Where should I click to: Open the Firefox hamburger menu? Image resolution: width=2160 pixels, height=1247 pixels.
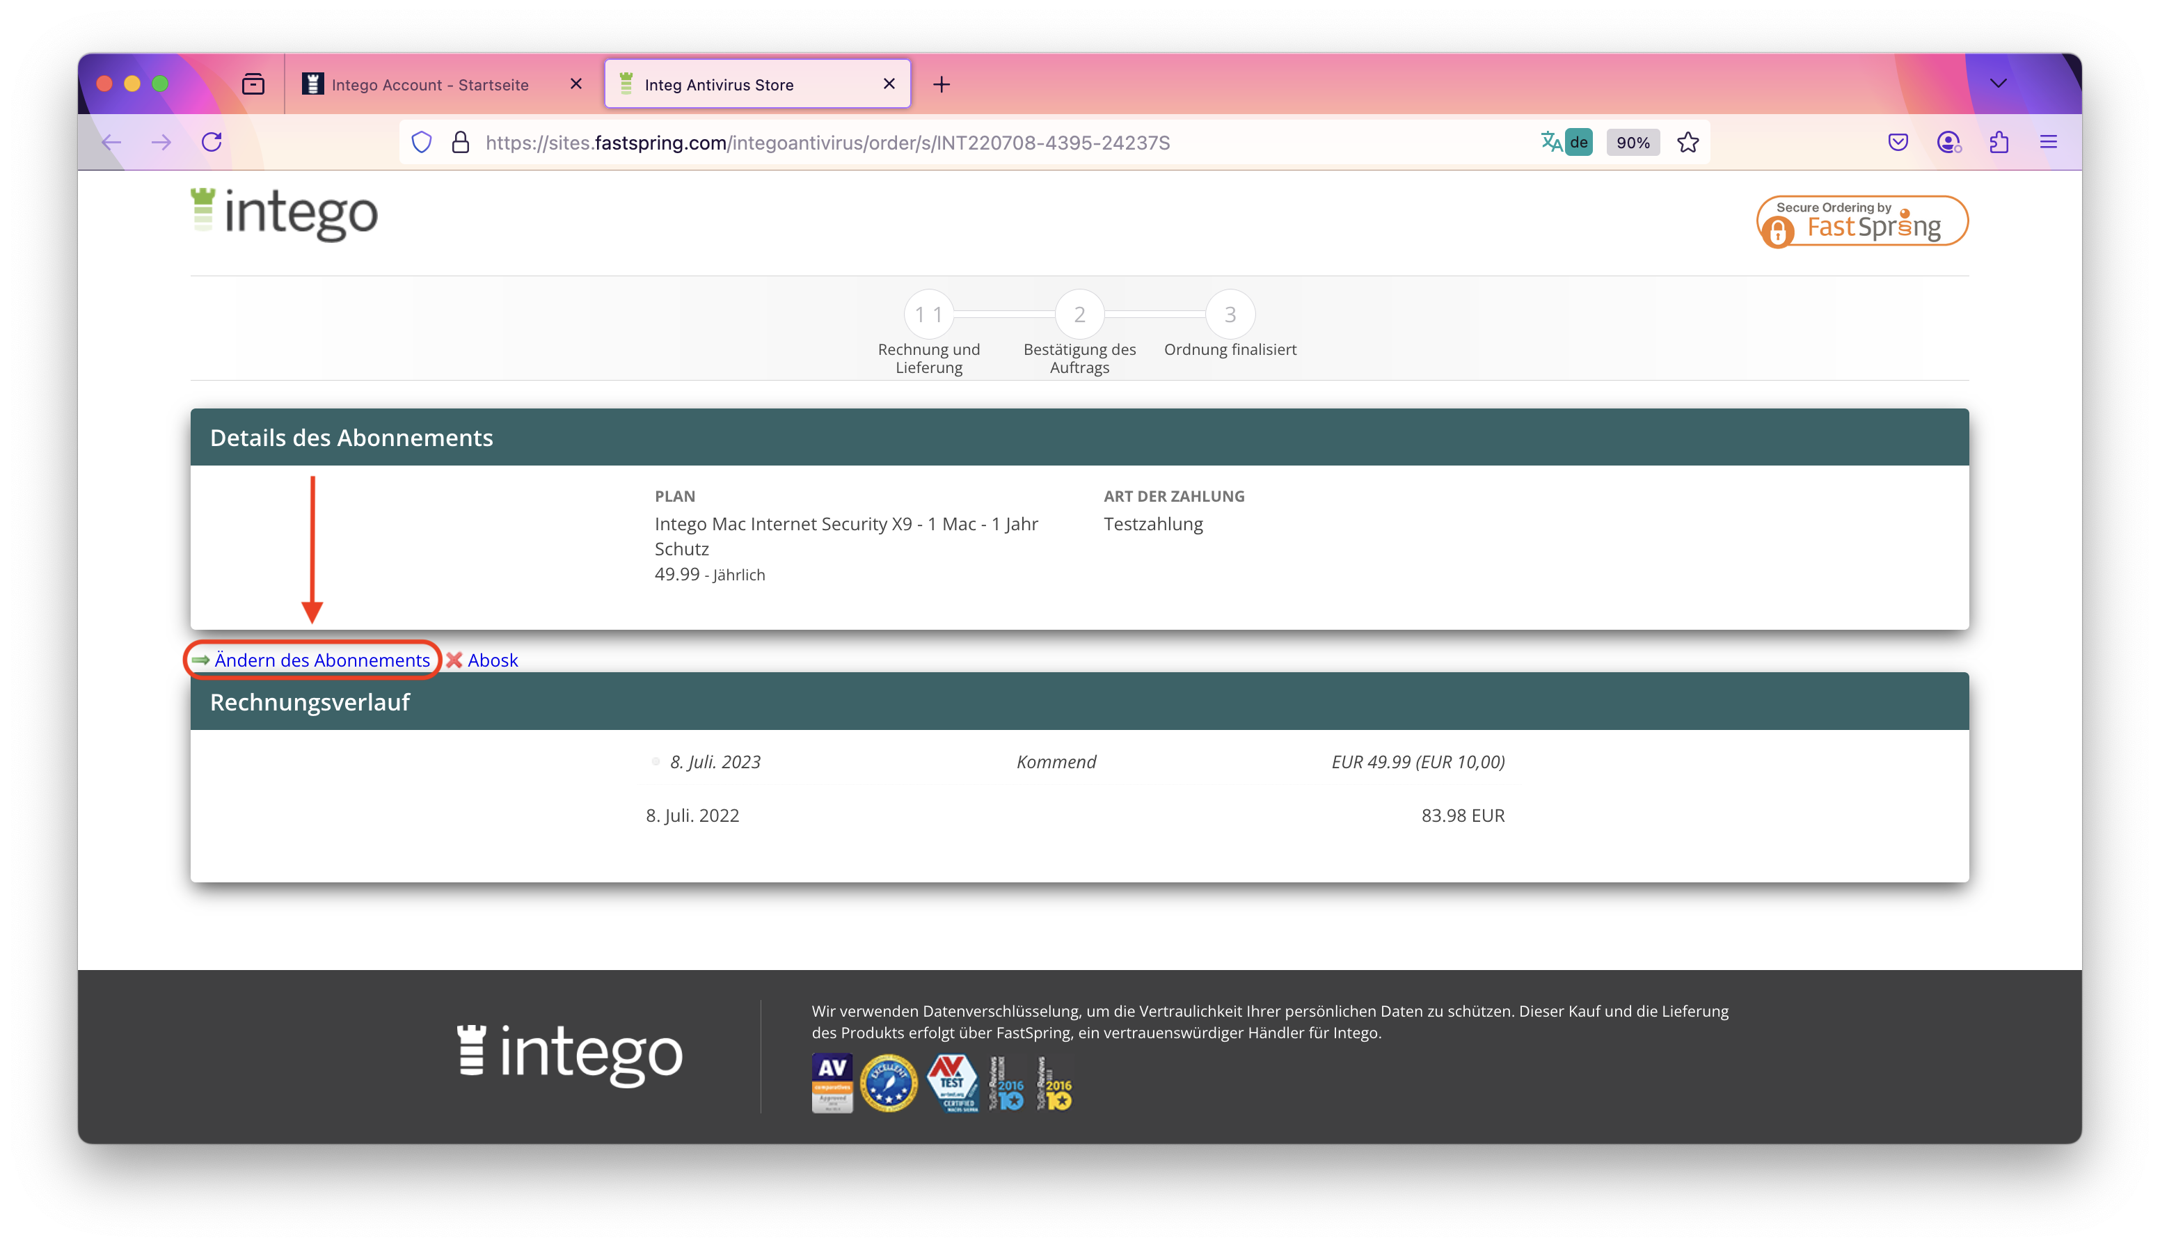click(2049, 142)
